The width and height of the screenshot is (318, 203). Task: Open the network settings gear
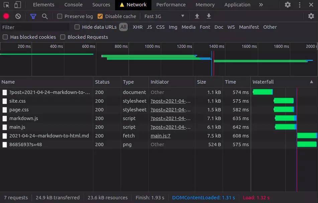point(311,16)
